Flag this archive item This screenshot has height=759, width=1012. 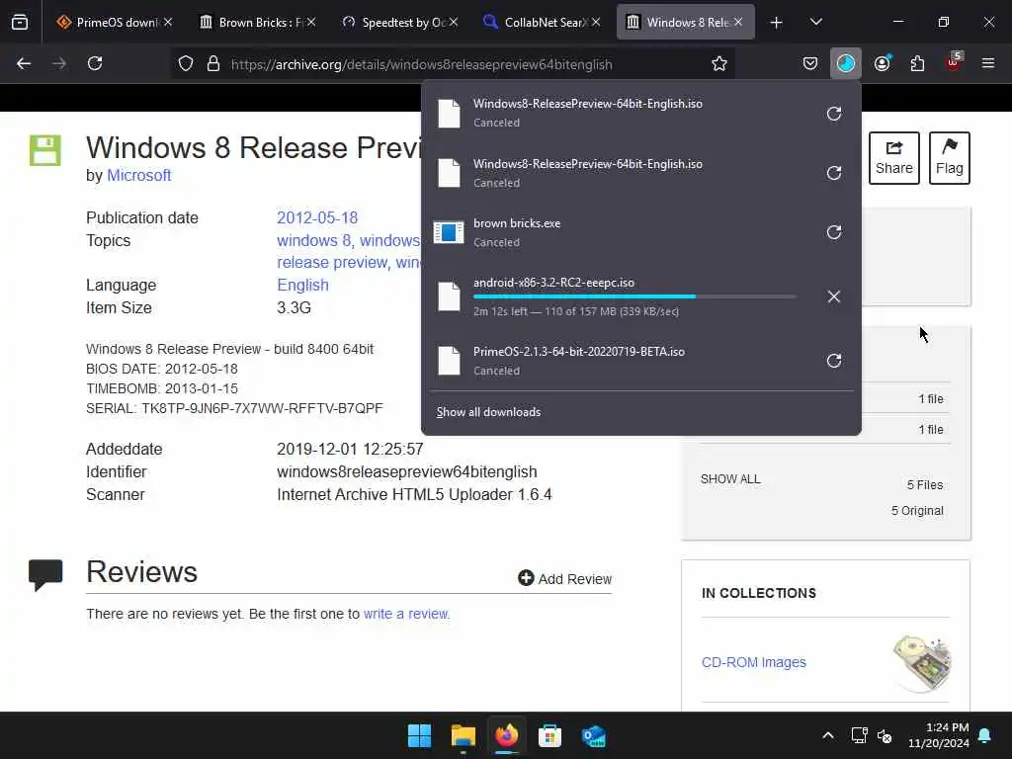tap(950, 158)
